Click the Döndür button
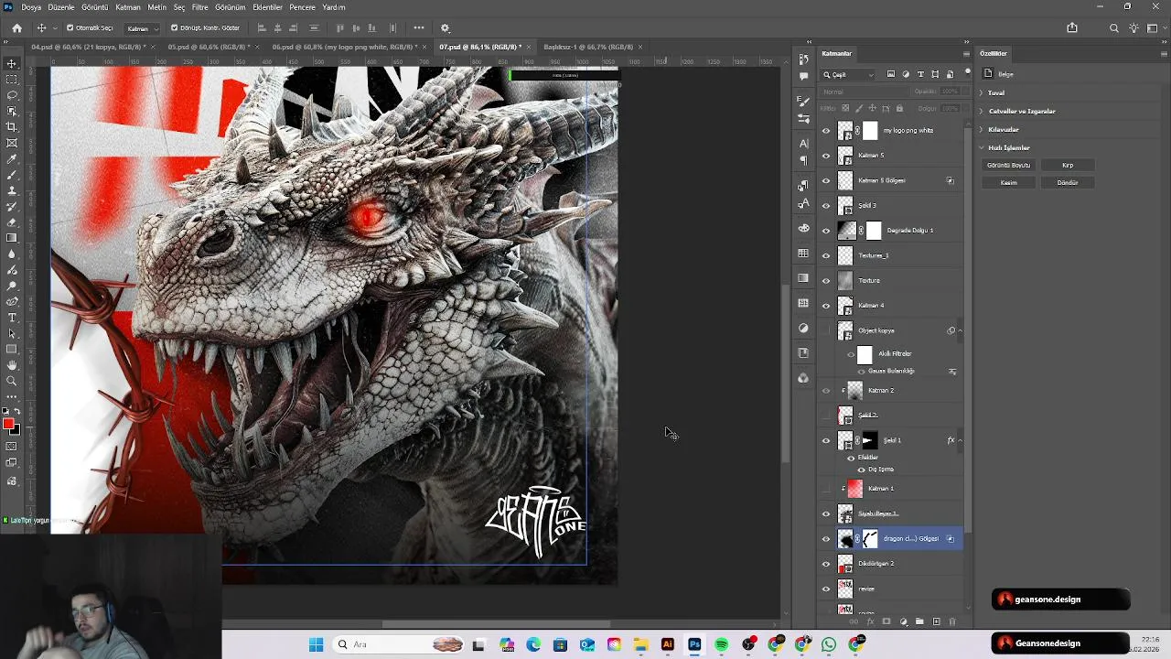1171x659 pixels. [1068, 183]
